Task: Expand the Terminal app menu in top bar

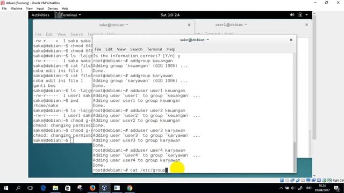Action: click(x=69, y=15)
